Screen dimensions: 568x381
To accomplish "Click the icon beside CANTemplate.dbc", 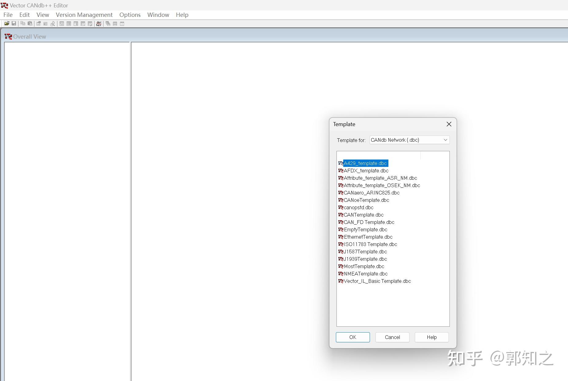I will 340,215.
